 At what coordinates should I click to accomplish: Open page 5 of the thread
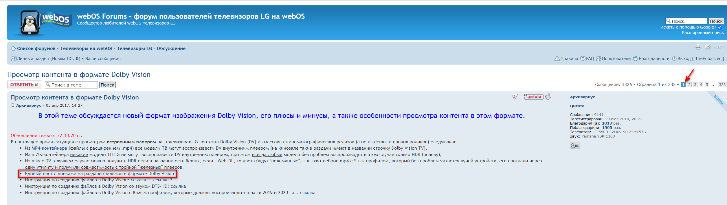(x=707, y=85)
